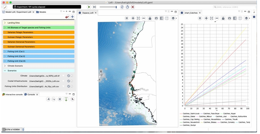Run the experiment with the green play button
This screenshot has height=134, width=260.
pos(89,7)
